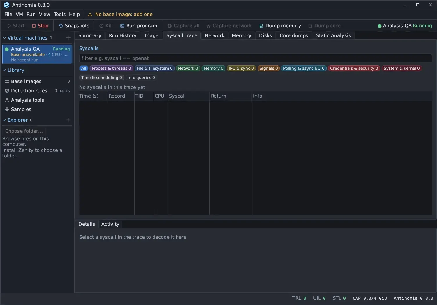Focus the syscall filter input field
Viewport: 437px width, 305px height.
coord(255,58)
